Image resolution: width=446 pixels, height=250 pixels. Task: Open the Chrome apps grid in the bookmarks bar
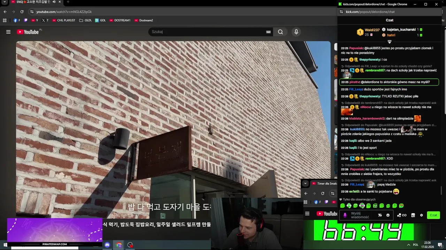pyautogui.click(x=5, y=20)
